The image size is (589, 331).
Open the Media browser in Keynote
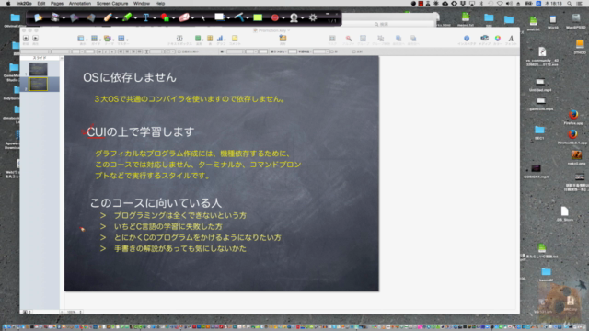[484, 39]
